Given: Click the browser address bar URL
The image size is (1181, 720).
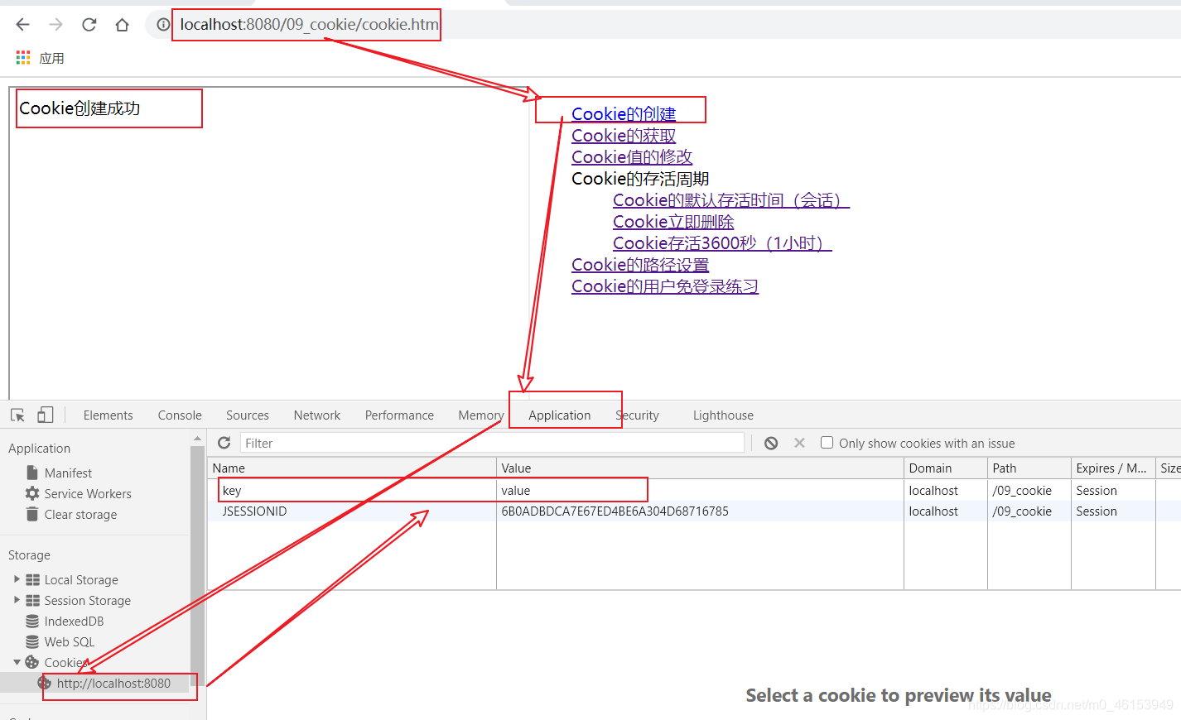Looking at the screenshot, I should [309, 25].
